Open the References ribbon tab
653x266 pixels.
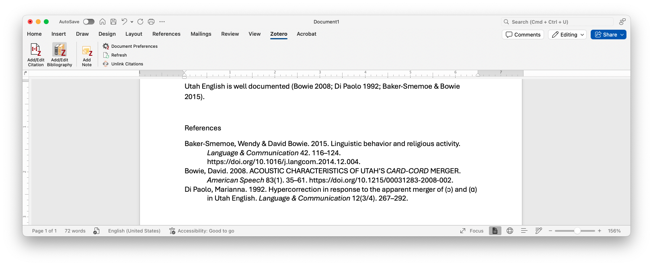(x=166, y=34)
